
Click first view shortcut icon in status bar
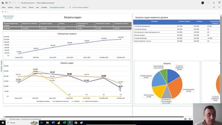point(185,119)
